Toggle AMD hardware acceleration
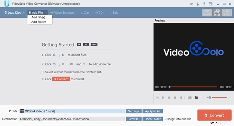Screen dimensions: 234x126 tap(227, 13)
